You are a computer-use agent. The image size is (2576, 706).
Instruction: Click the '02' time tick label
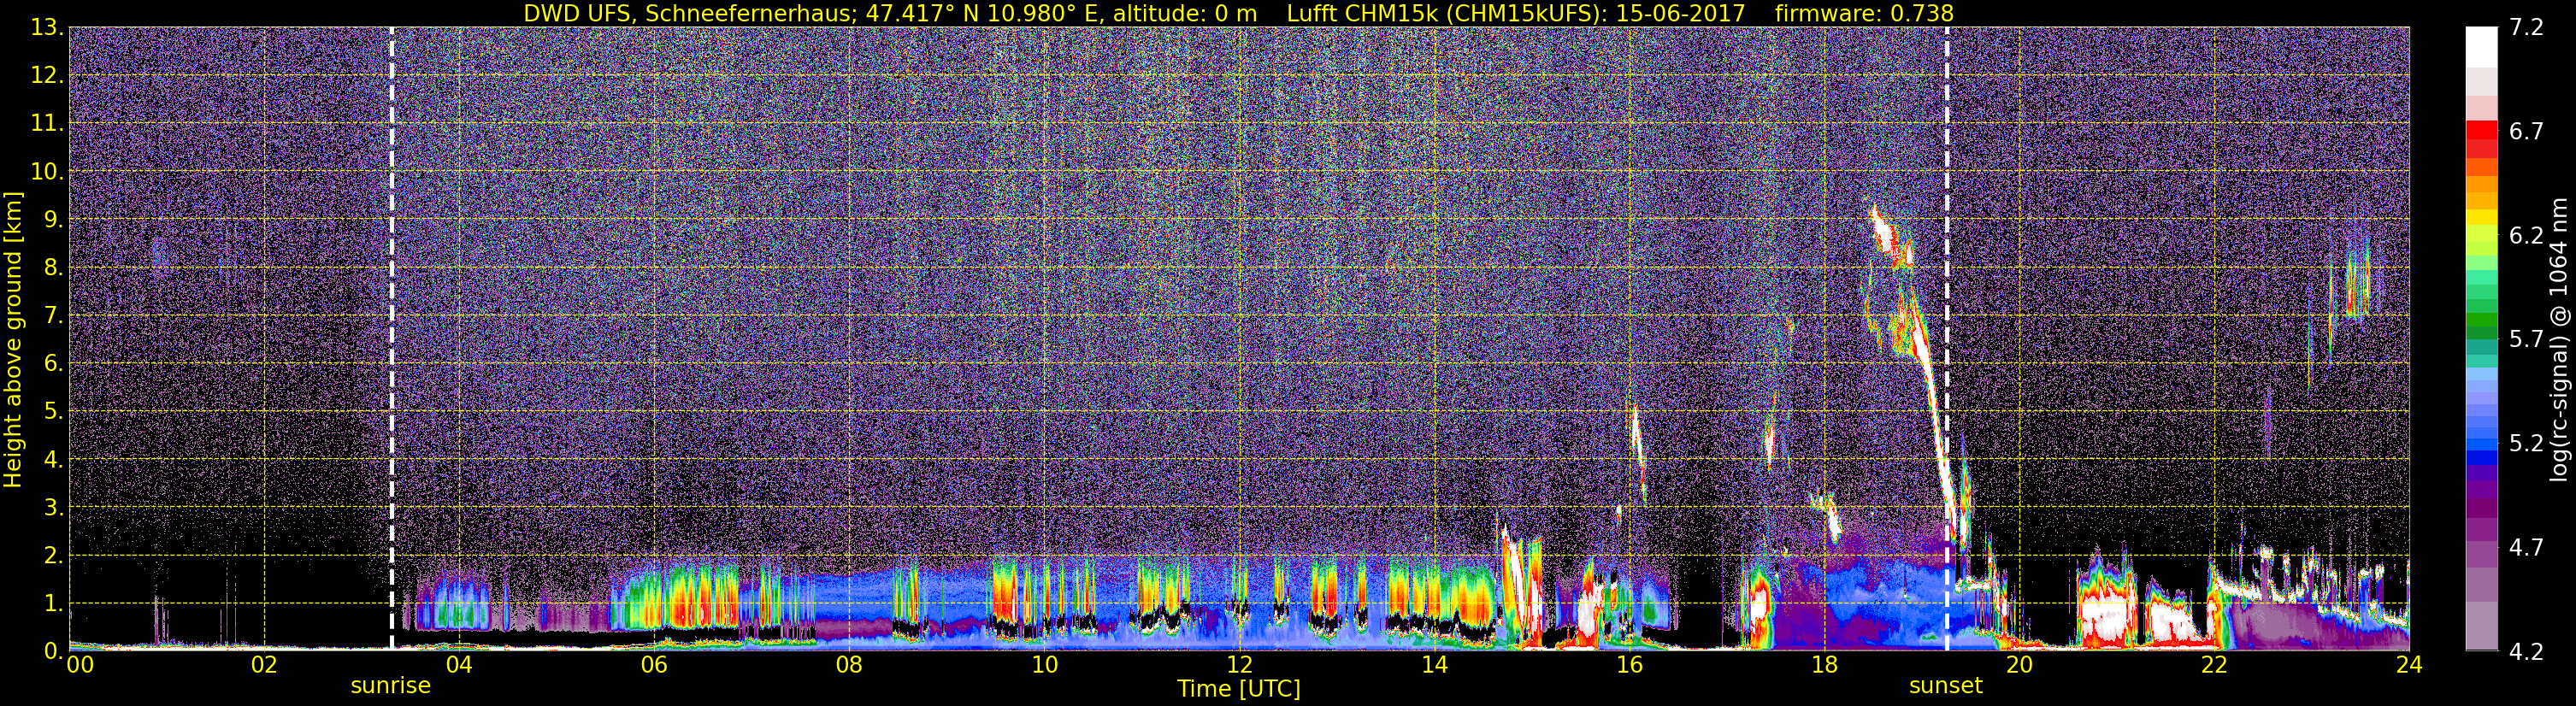coord(264,666)
